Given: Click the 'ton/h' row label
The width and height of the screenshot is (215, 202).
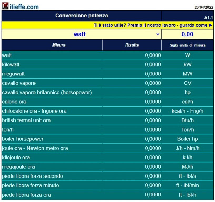Looking at the screenshot, I should 8,130.
